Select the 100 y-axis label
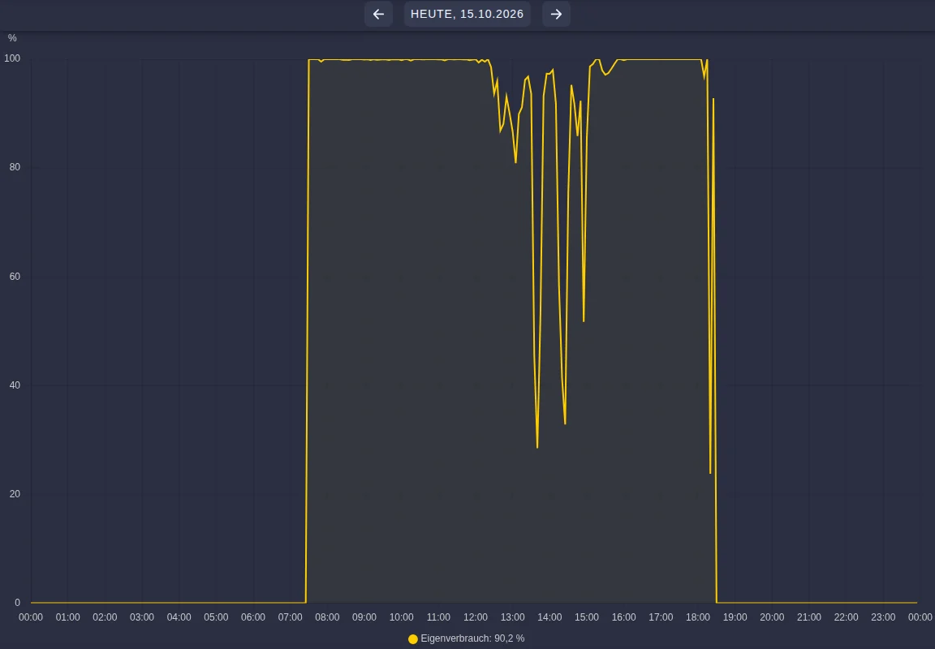The image size is (935, 649). (x=12, y=58)
